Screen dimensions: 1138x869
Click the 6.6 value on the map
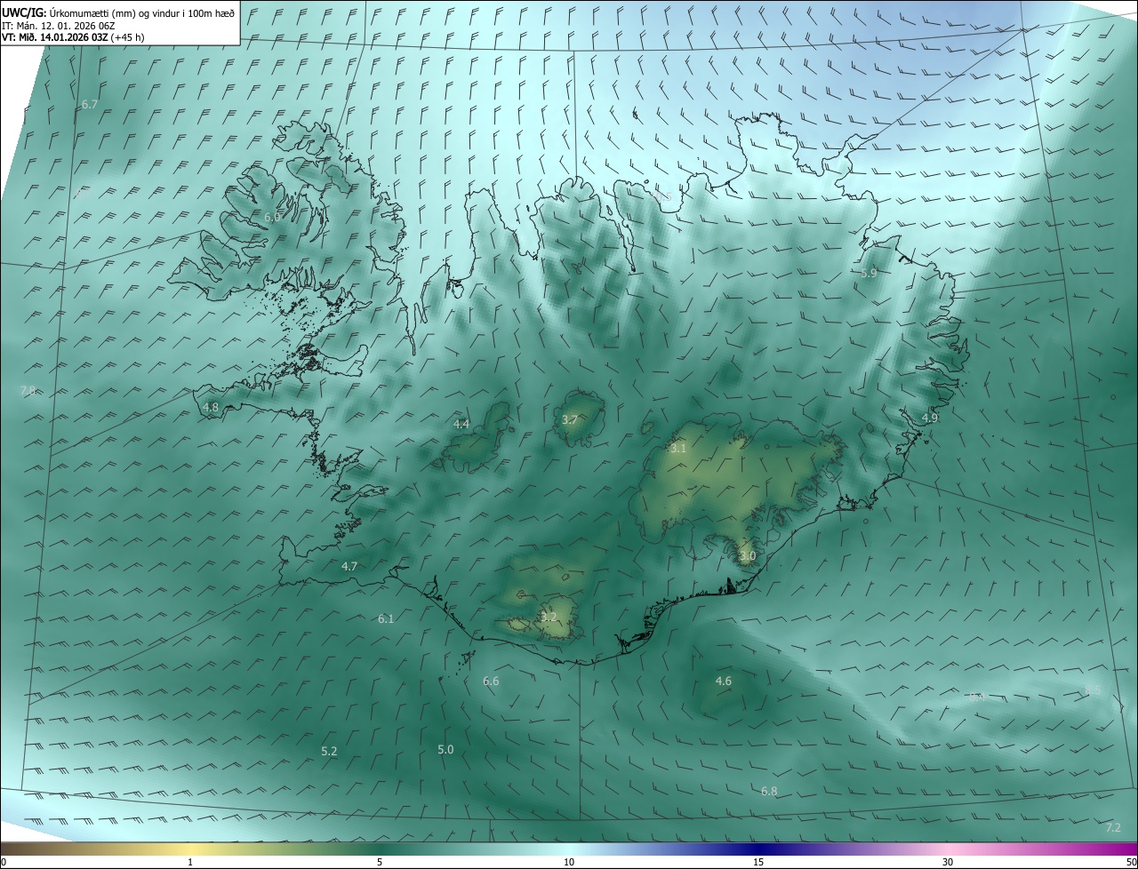(491, 681)
